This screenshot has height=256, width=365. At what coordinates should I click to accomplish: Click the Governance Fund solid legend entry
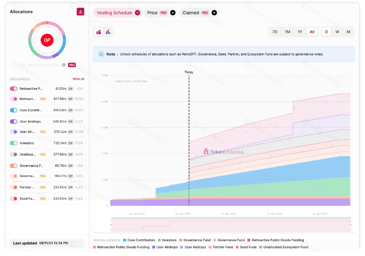pos(195,240)
